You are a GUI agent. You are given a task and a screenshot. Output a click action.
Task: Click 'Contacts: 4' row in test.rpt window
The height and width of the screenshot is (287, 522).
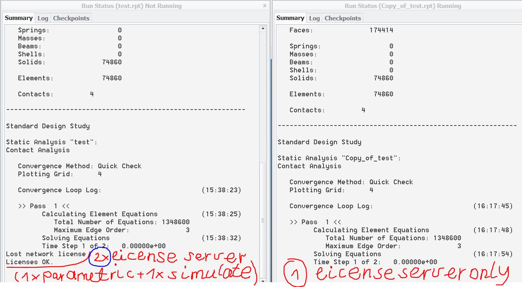pyautogui.click(x=56, y=94)
